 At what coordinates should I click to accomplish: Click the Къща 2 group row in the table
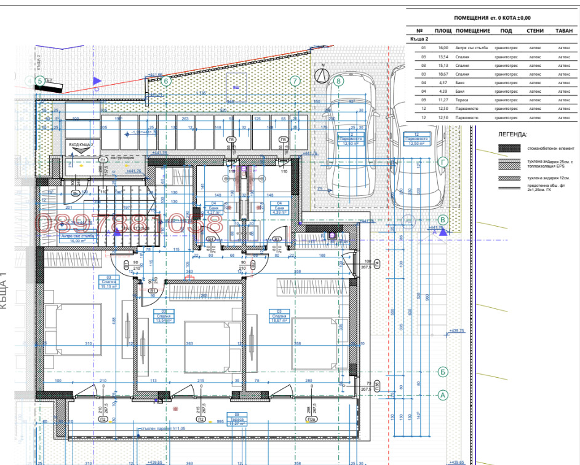pyautogui.click(x=419, y=39)
